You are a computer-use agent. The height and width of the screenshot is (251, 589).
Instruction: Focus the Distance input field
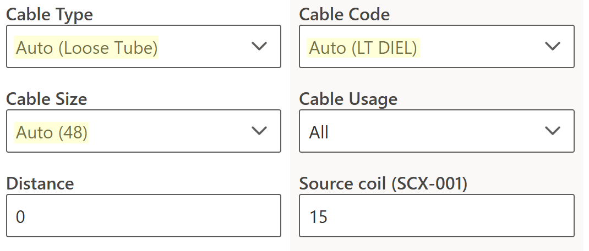click(143, 216)
